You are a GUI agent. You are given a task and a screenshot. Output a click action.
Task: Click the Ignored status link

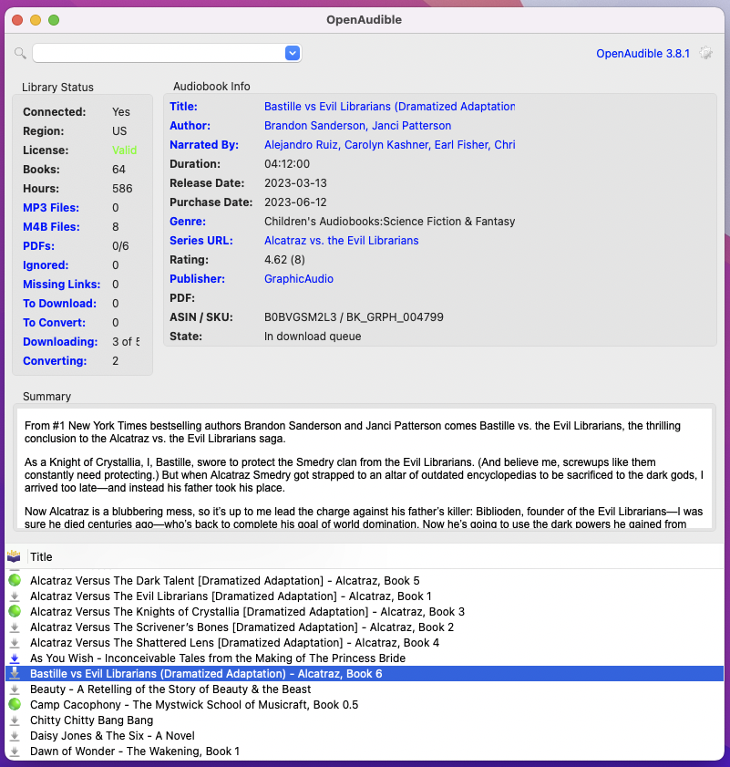click(x=46, y=265)
